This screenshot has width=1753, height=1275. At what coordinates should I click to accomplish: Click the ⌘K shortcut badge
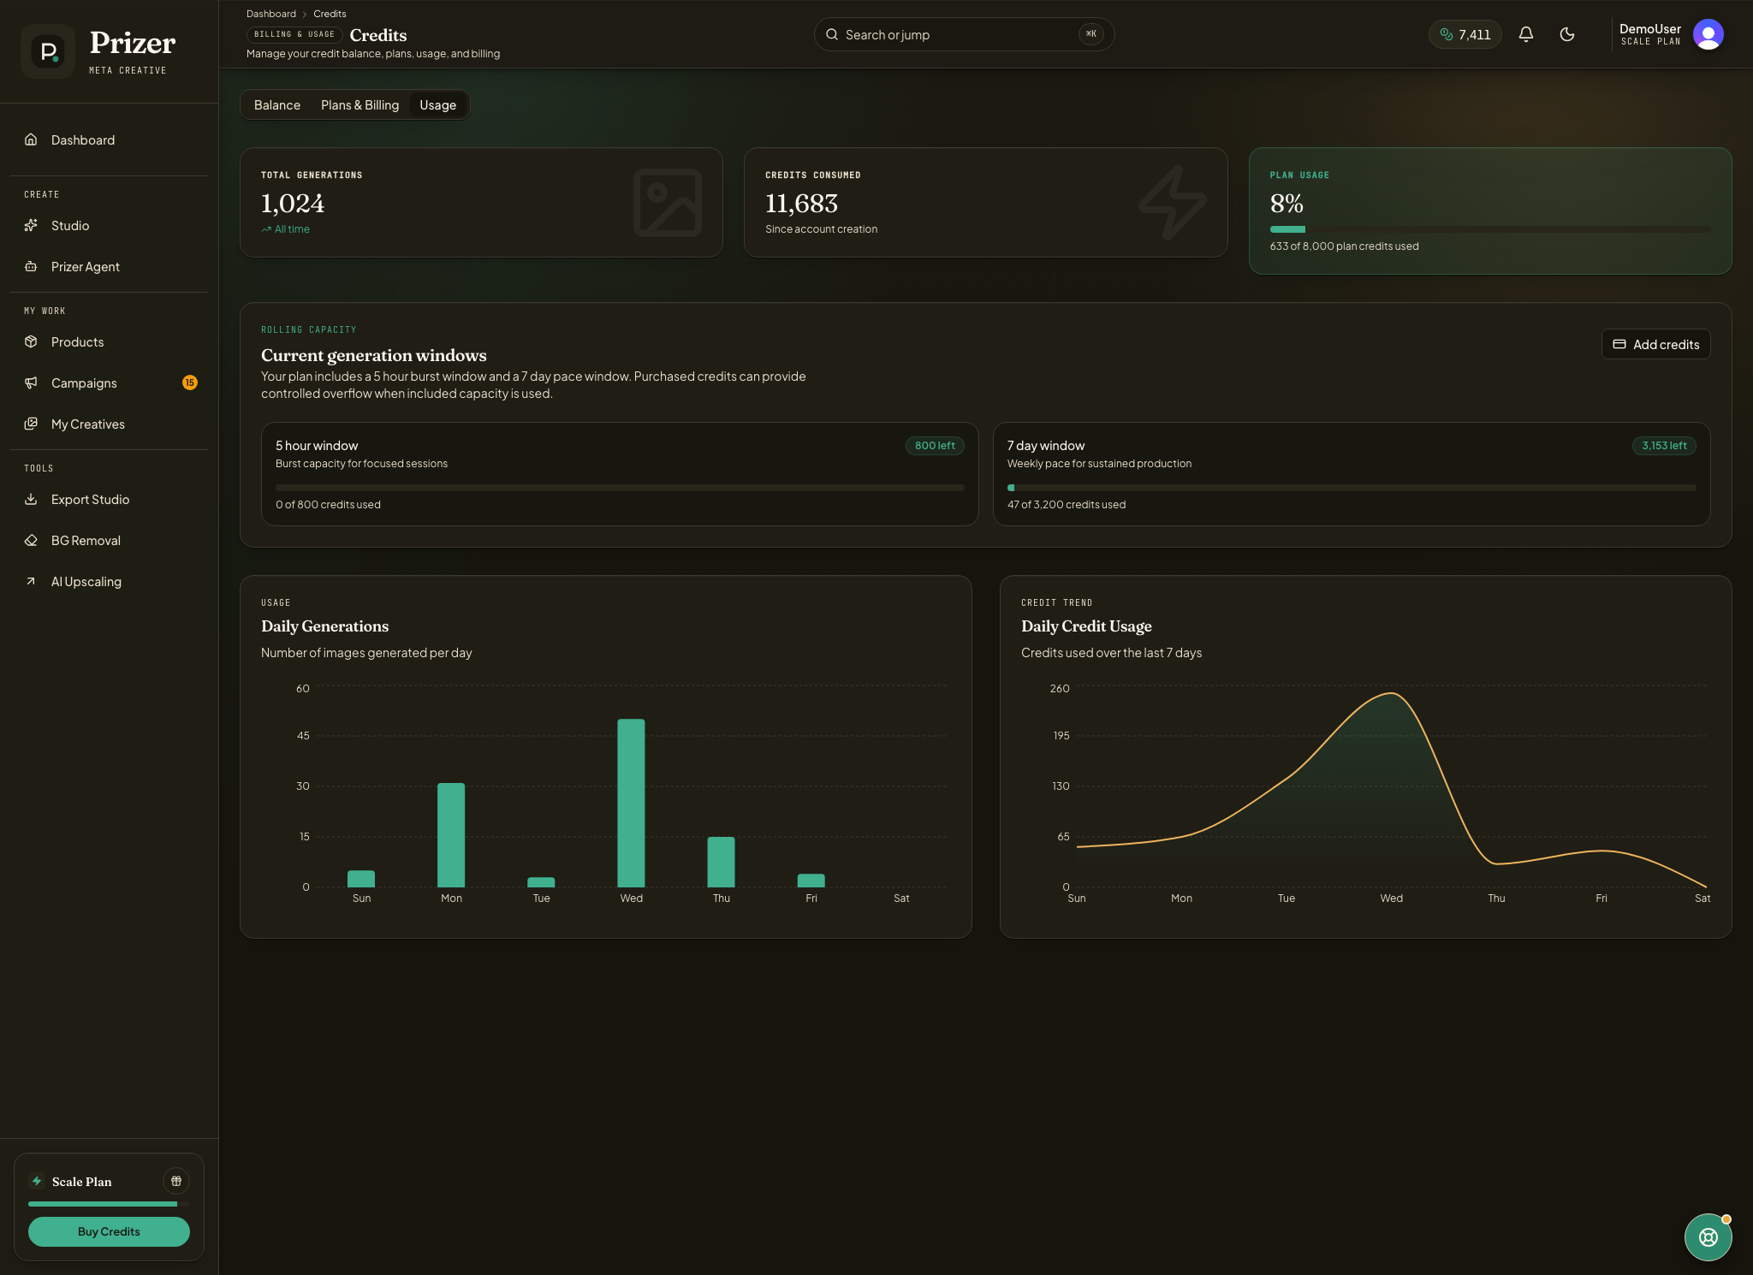click(1090, 34)
